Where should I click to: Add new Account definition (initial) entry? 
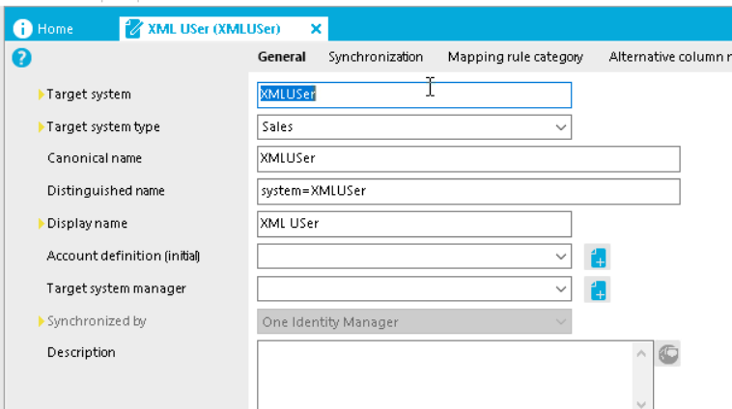tap(598, 257)
